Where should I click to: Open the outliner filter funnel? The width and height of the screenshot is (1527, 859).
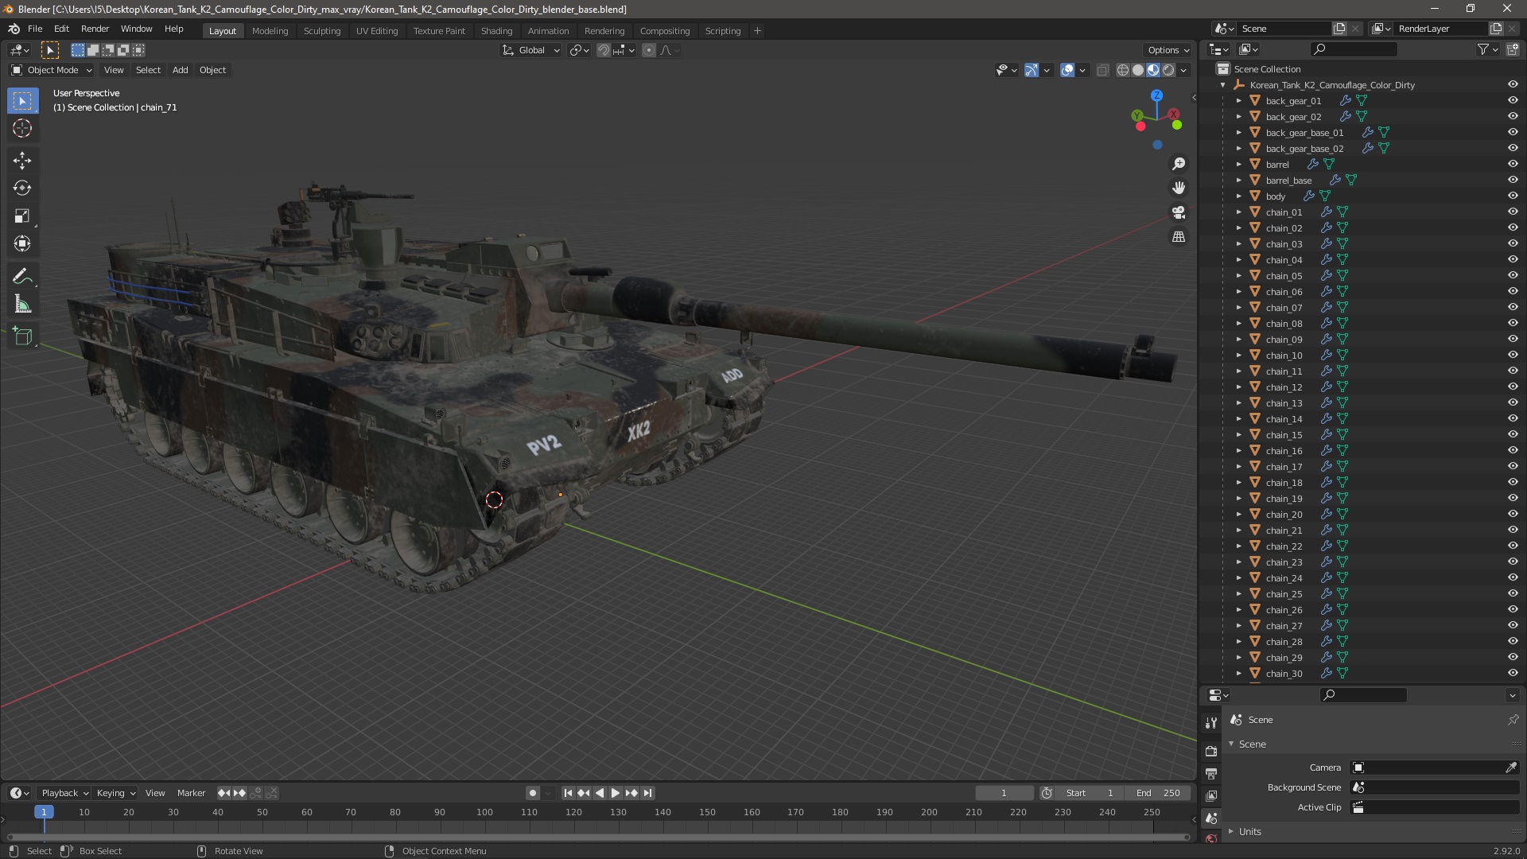coord(1483,49)
